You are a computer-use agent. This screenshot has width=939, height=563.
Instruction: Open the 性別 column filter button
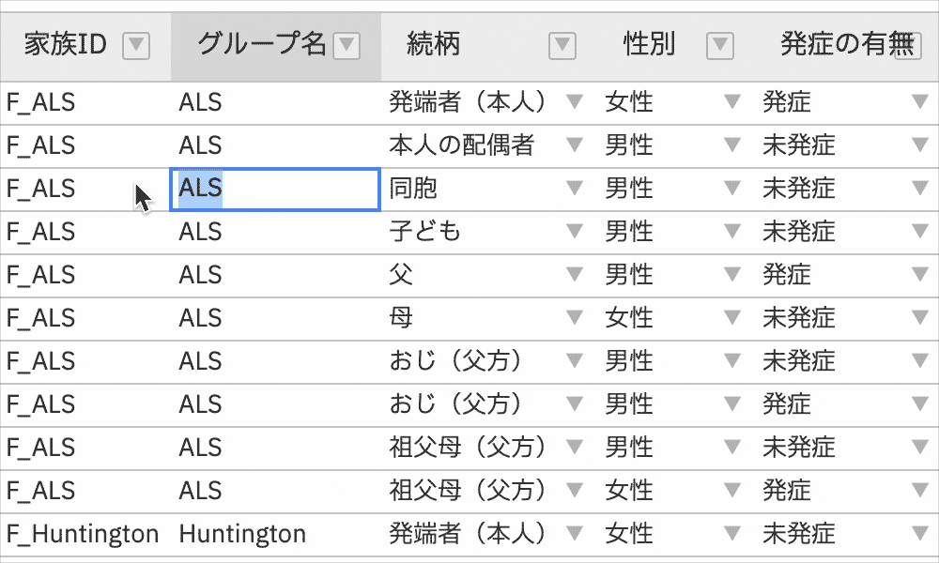coord(719,45)
